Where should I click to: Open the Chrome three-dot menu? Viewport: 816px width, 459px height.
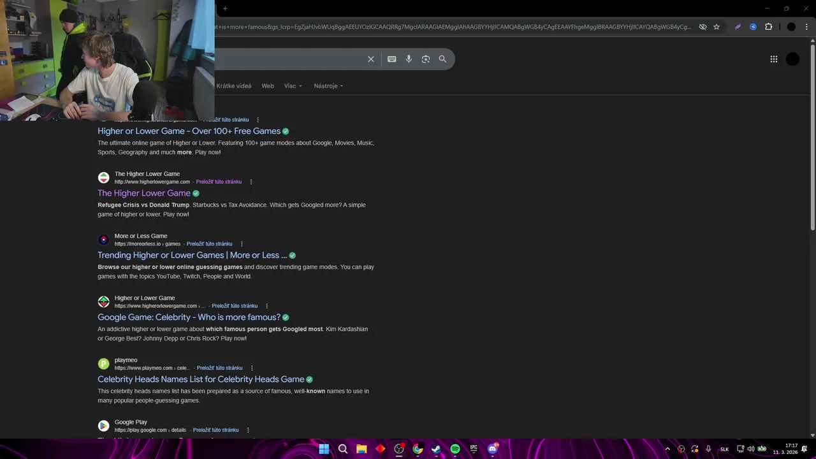(x=806, y=27)
